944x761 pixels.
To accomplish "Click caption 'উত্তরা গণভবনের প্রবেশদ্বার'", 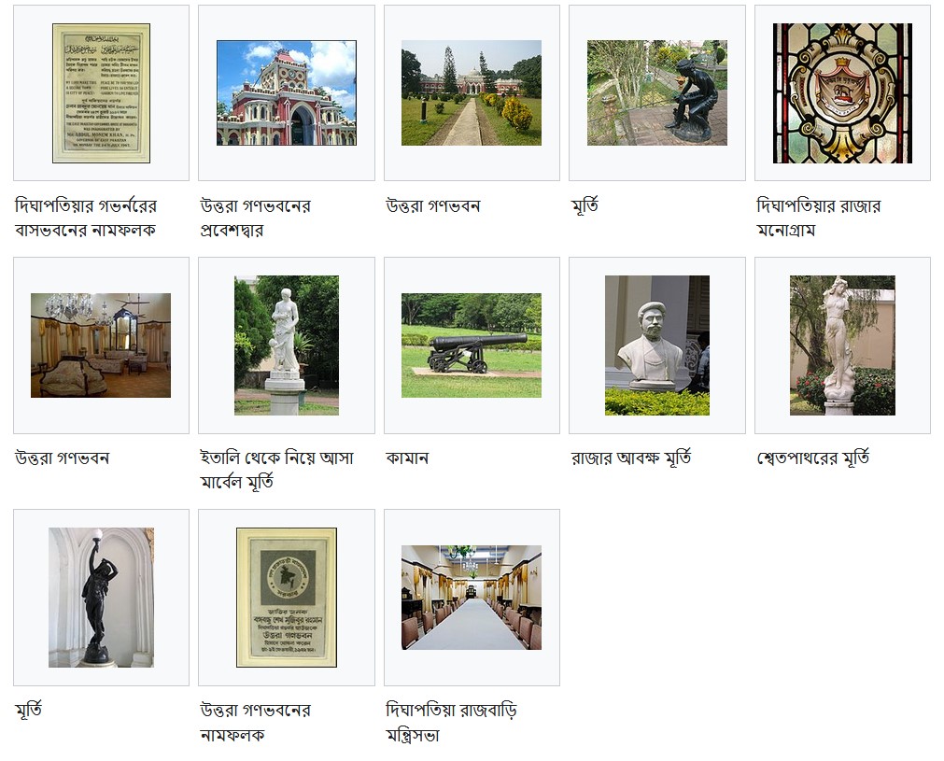I will pyautogui.click(x=256, y=218).
